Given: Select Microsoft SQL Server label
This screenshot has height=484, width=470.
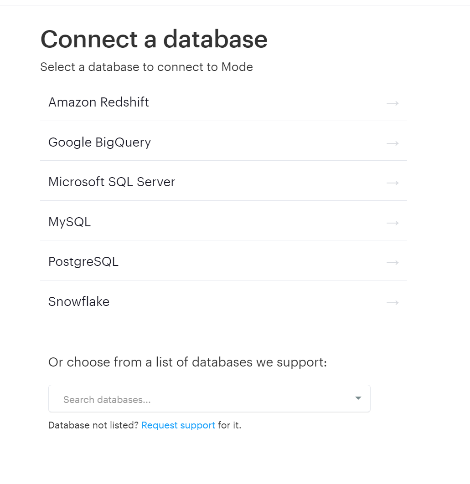Looking at the screenshot, I should (112, 182).
